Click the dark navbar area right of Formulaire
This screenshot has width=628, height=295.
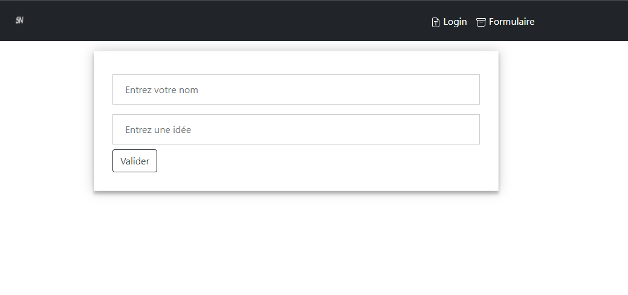581,21
